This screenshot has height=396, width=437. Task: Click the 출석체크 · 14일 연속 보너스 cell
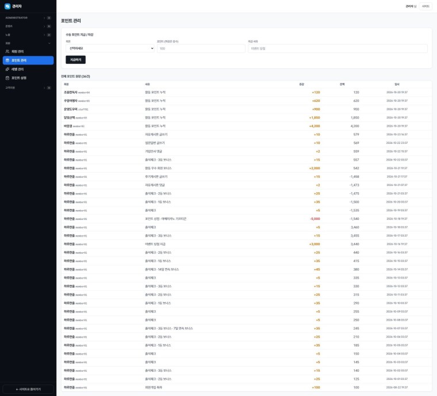tap(162, 269)
